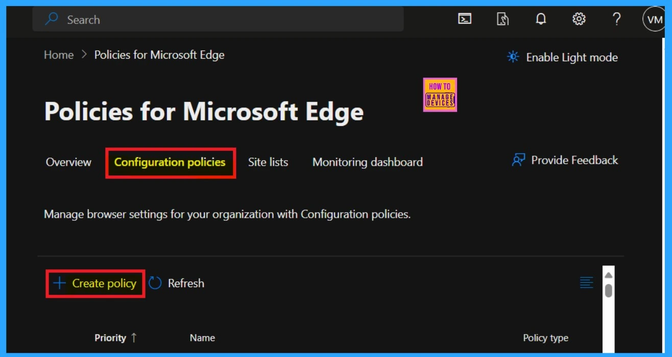Viewport: 672px width, 357px height.
Task: Click the Policies for Microsoft Edge breadcrumb
Action: pyautogui.click(x=159, y=55)
